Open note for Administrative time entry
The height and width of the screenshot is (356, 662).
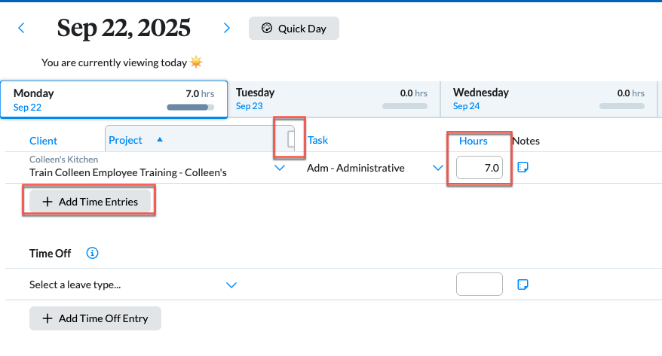(x=523, y=168)
